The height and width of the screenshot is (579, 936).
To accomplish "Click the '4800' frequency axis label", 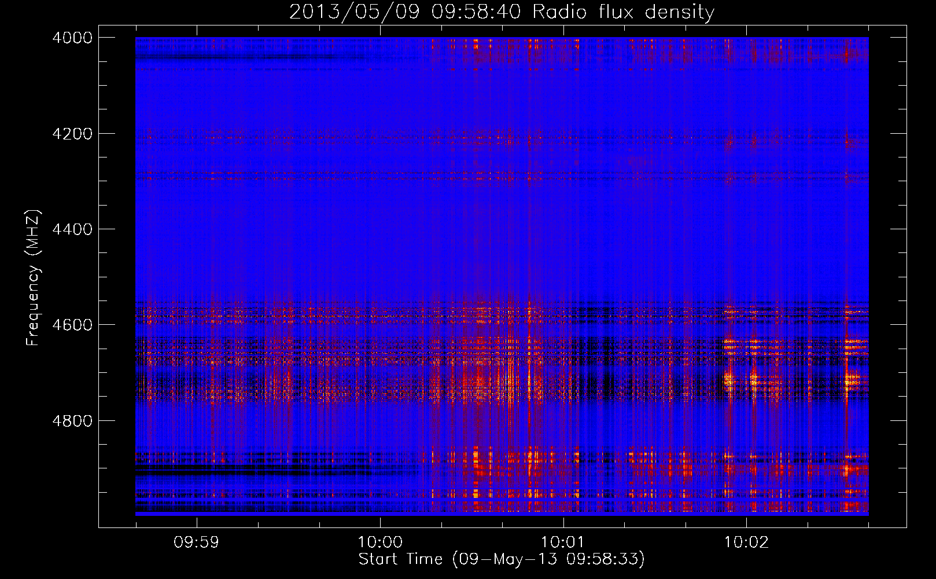I will point(72,421).
